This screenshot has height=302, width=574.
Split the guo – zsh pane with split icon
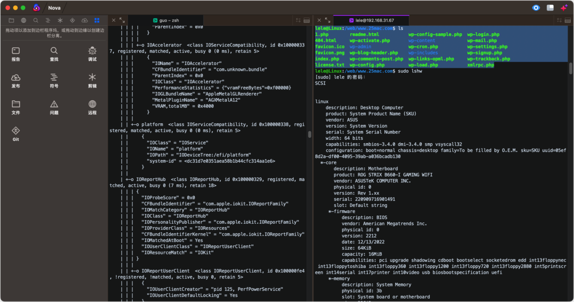[307, 21]
